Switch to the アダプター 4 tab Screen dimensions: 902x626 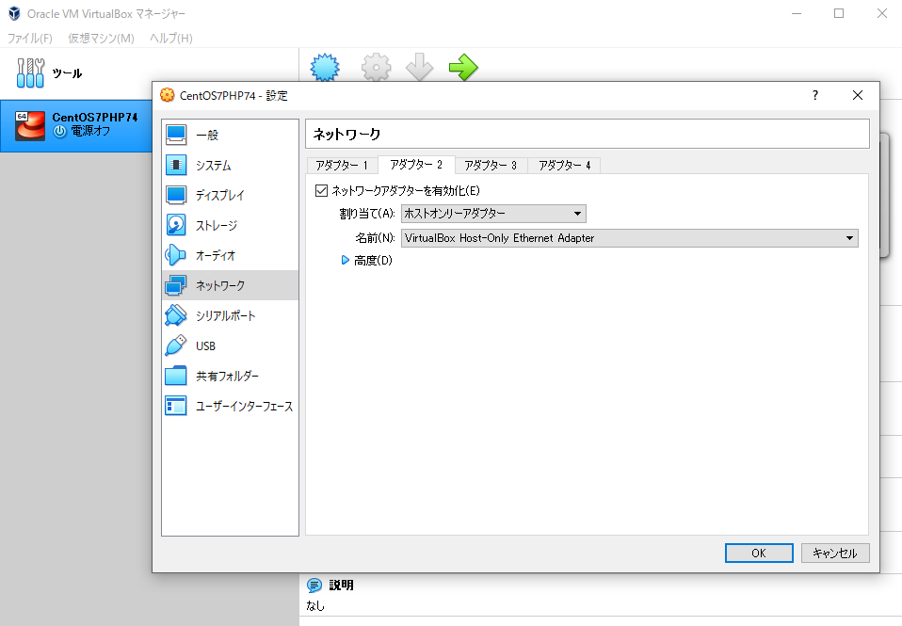click(564, 165)
